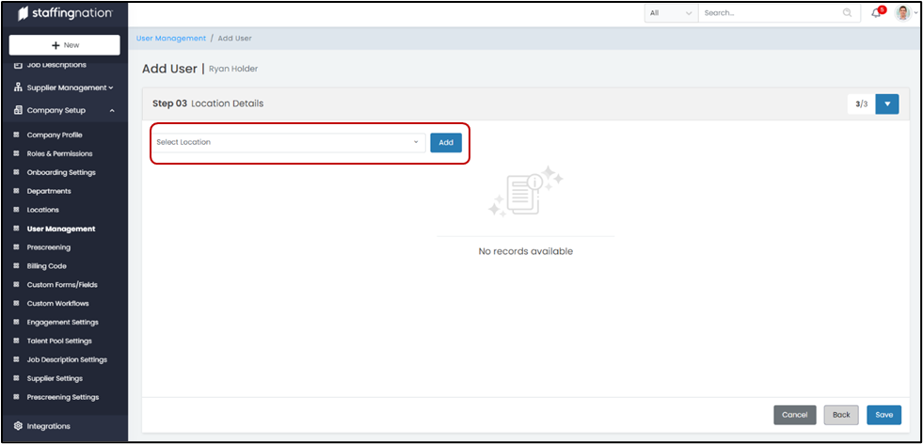Click the icon next to Supplier Settings
The image size is (923, 444).
pyautogui.click(x=17, y=379)
